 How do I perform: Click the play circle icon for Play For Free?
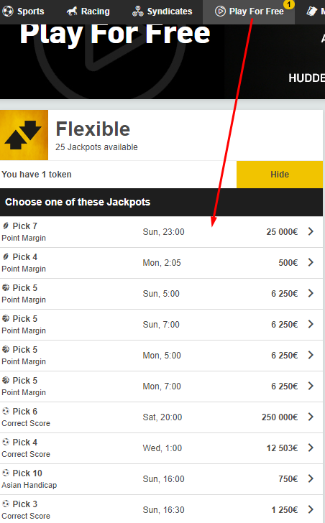(x=220, y=11)
